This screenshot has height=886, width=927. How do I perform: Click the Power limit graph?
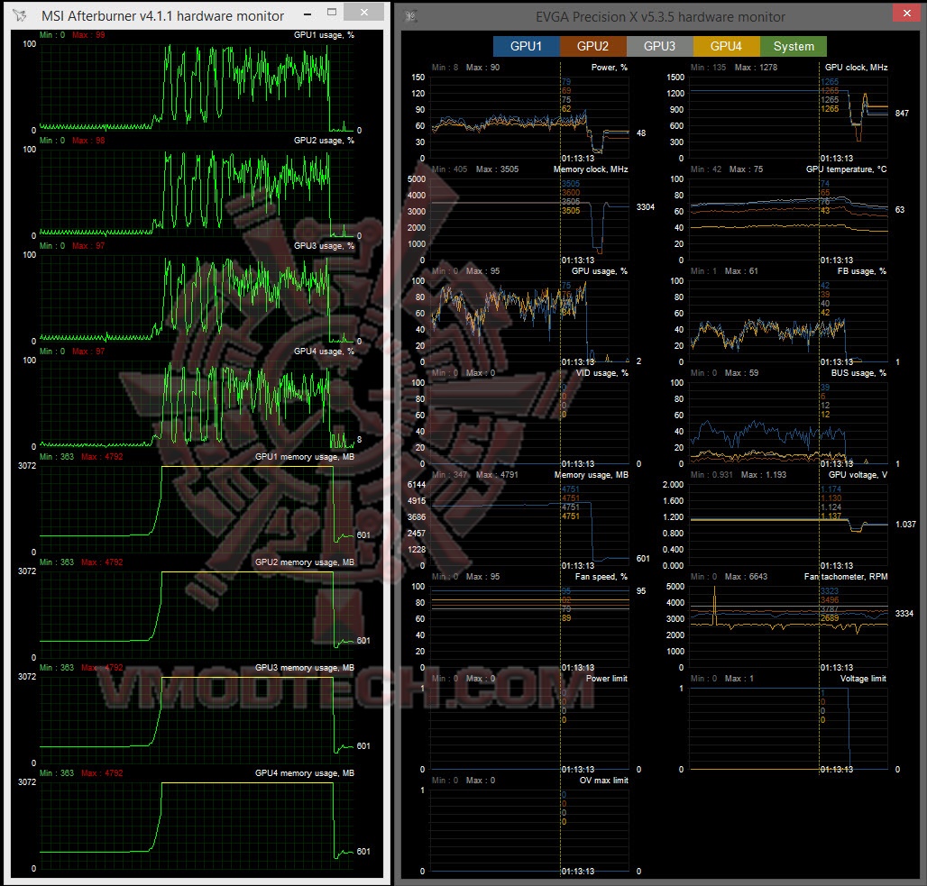[530, 729]
